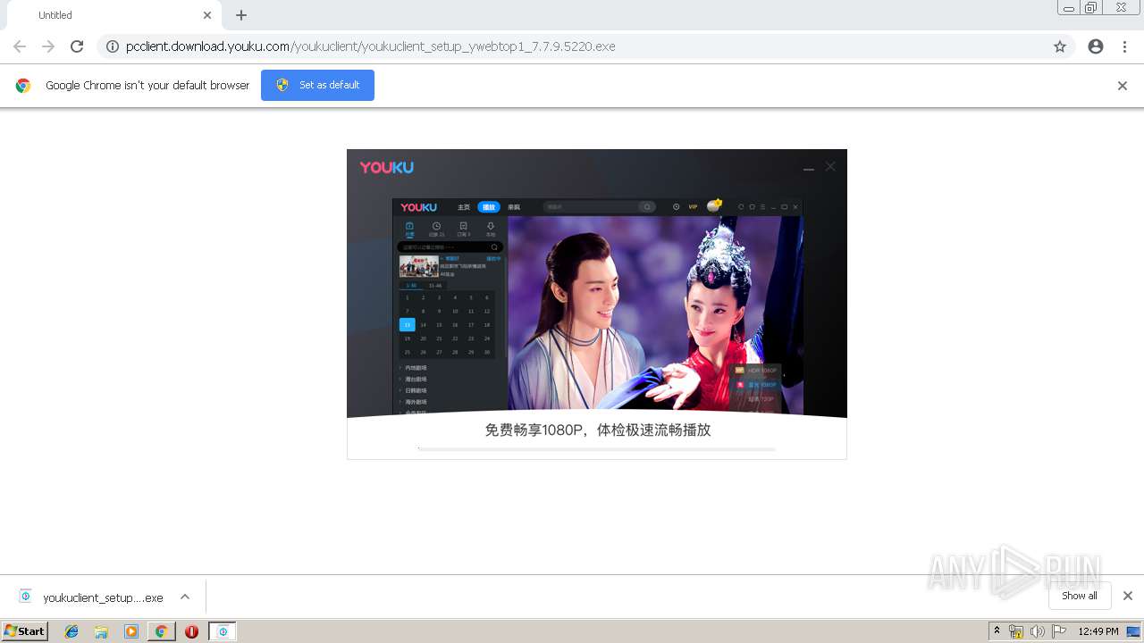Viewport: 1144px width, 643px height.
Task: Minimize the Chrome window
Action: (x=1069, y=8)
